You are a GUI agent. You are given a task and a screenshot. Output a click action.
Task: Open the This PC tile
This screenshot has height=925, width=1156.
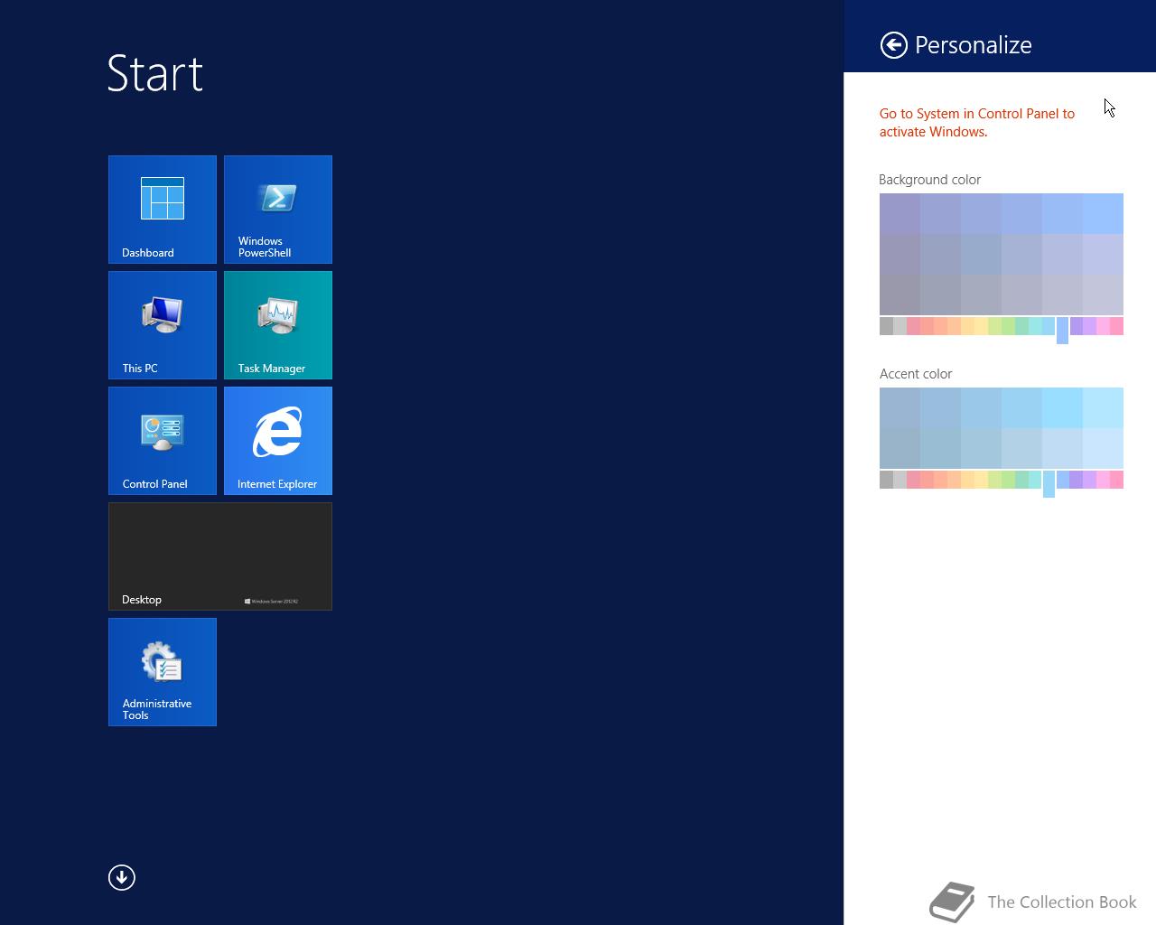(163, 325)
